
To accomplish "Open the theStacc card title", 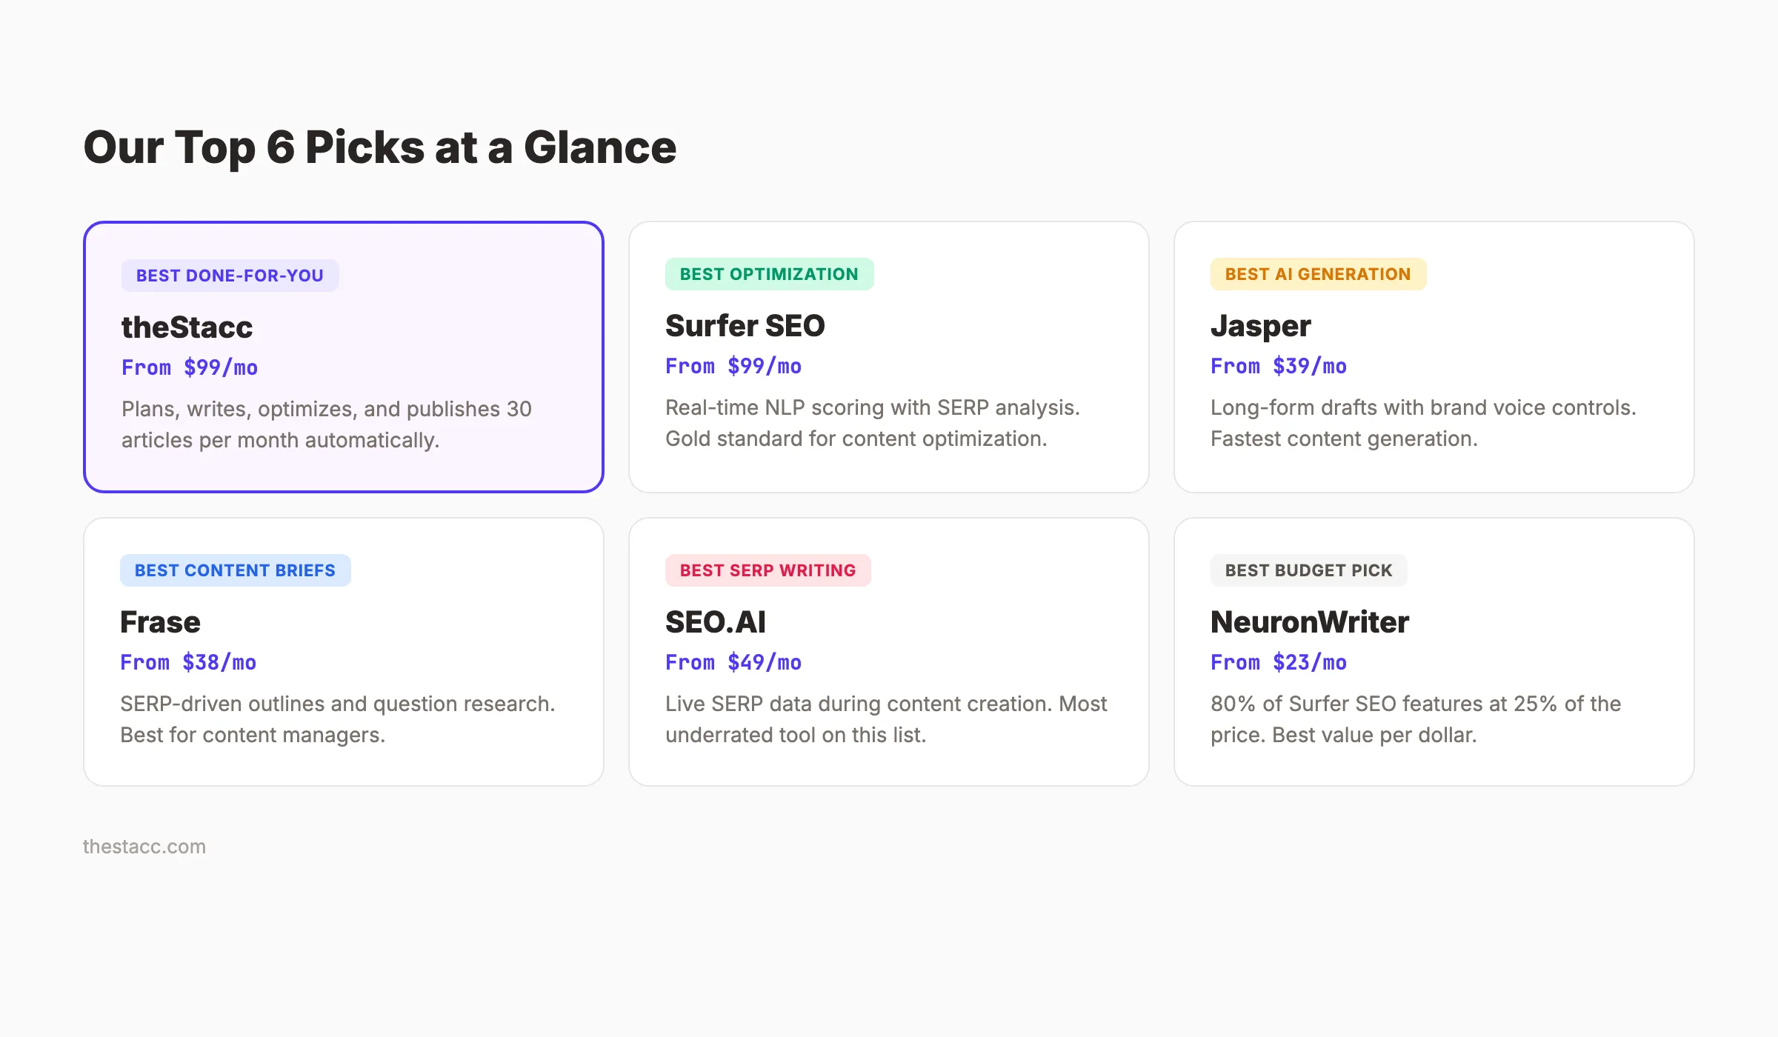I will click(187, 327).
